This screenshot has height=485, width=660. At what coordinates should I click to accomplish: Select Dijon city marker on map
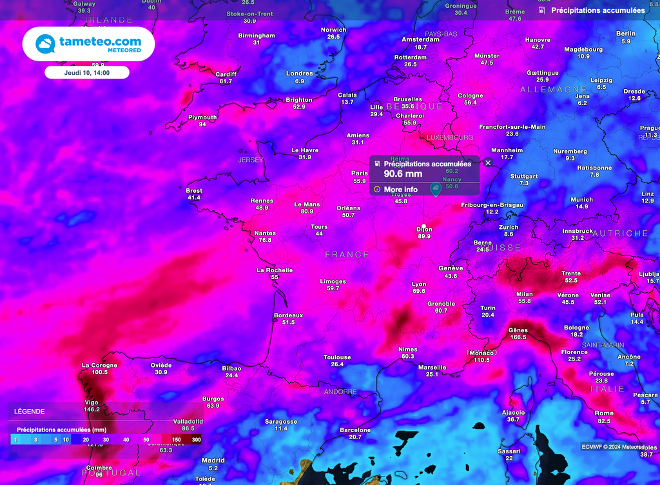(x=423, y=226)
